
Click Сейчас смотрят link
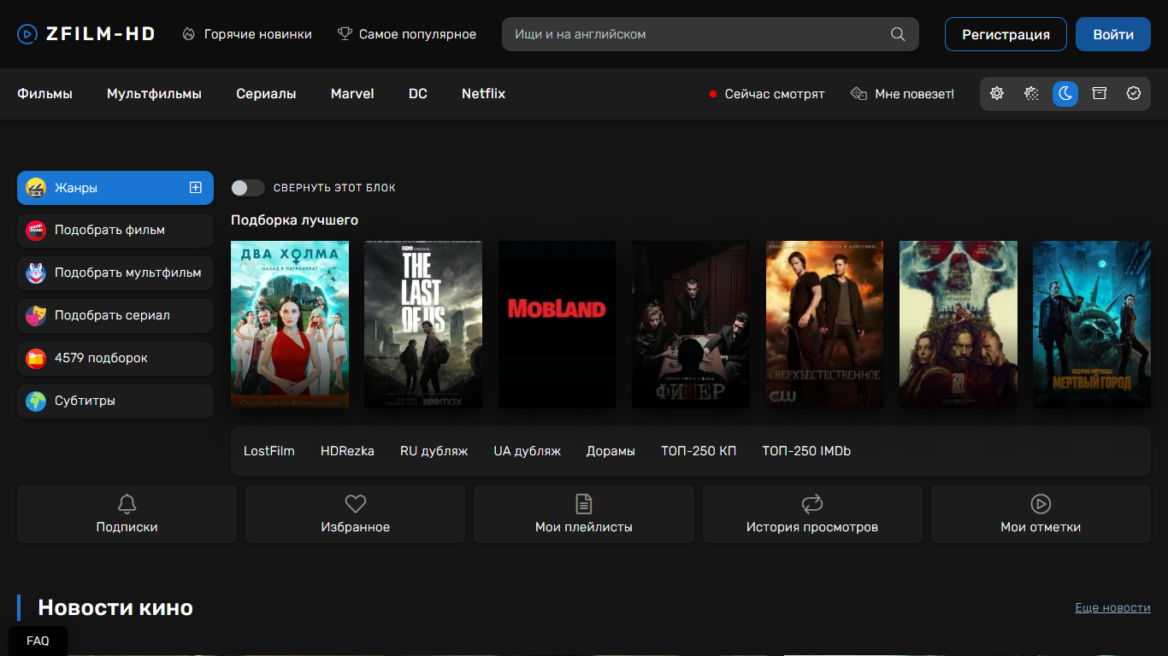(x=767, y=94)
